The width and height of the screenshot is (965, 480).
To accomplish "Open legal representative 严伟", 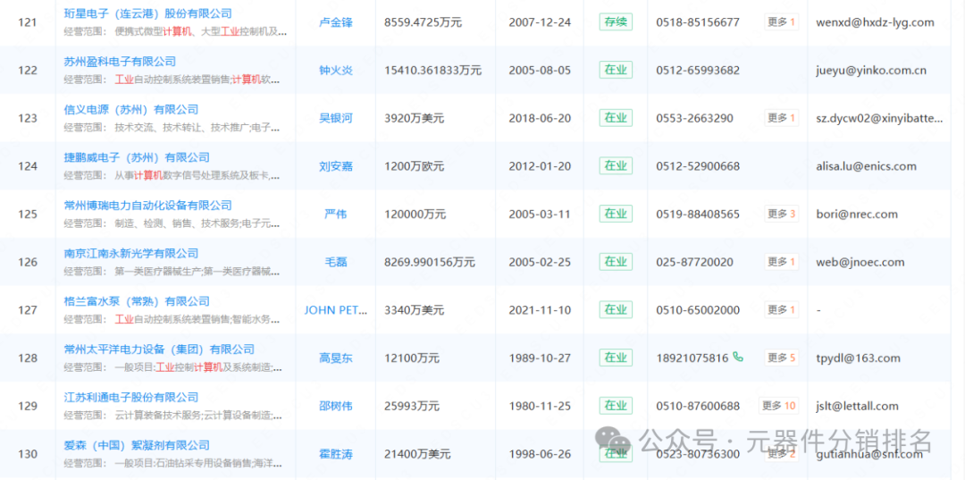I will click(336, 215).
